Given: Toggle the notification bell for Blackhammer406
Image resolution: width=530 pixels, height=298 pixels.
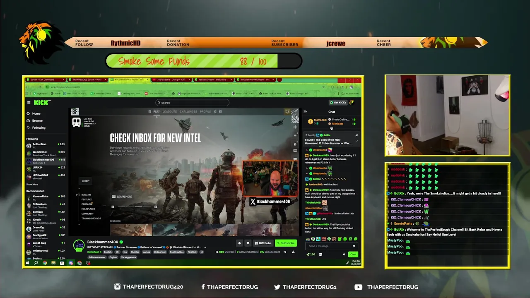Looking at the screenshot, I should pyautogui.click(x=239, y=243).
